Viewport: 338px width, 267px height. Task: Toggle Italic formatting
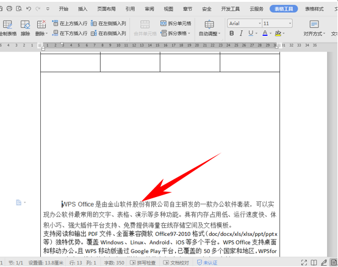coord(241,33)
